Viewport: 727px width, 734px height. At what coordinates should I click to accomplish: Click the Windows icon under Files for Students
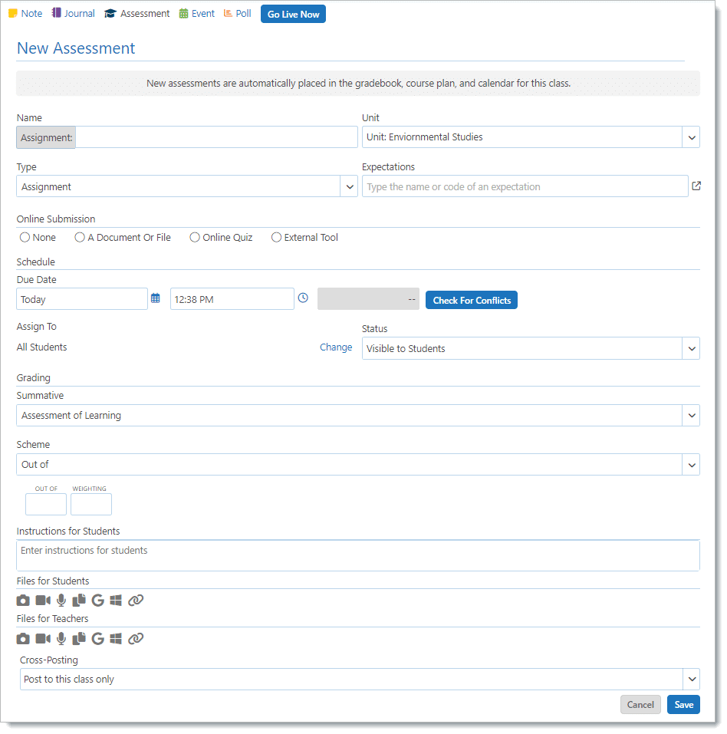(116, 601)
